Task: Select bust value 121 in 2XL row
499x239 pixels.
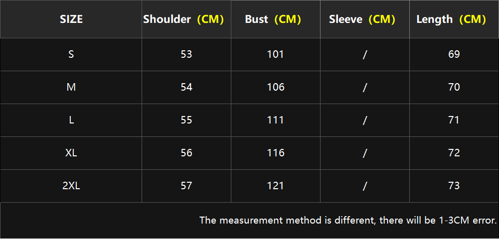Action: coord(276,186)
